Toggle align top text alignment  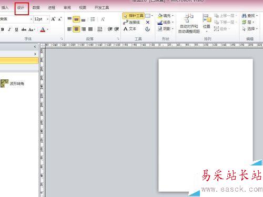coord(69,19)
